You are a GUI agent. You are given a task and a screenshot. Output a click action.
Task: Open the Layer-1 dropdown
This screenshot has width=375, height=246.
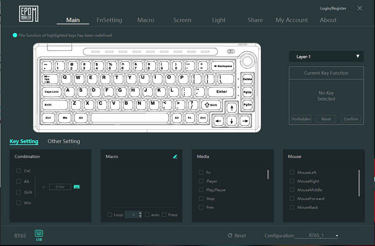pyautogui.click(x=326, y=57)
